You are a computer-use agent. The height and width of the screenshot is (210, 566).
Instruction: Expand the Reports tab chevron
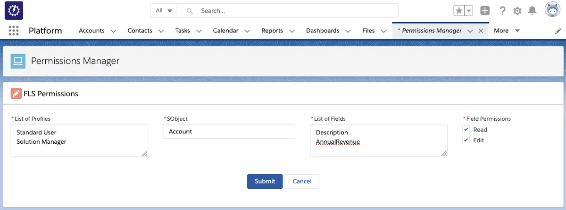[x=291, y=31]
